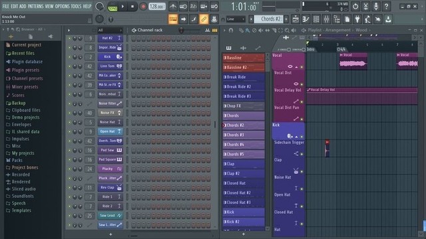Mute the Saw Lead channel LED

click(69, 216)
